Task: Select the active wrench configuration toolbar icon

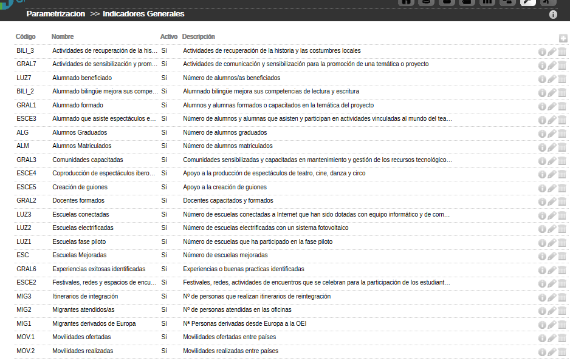Action: 528,2
